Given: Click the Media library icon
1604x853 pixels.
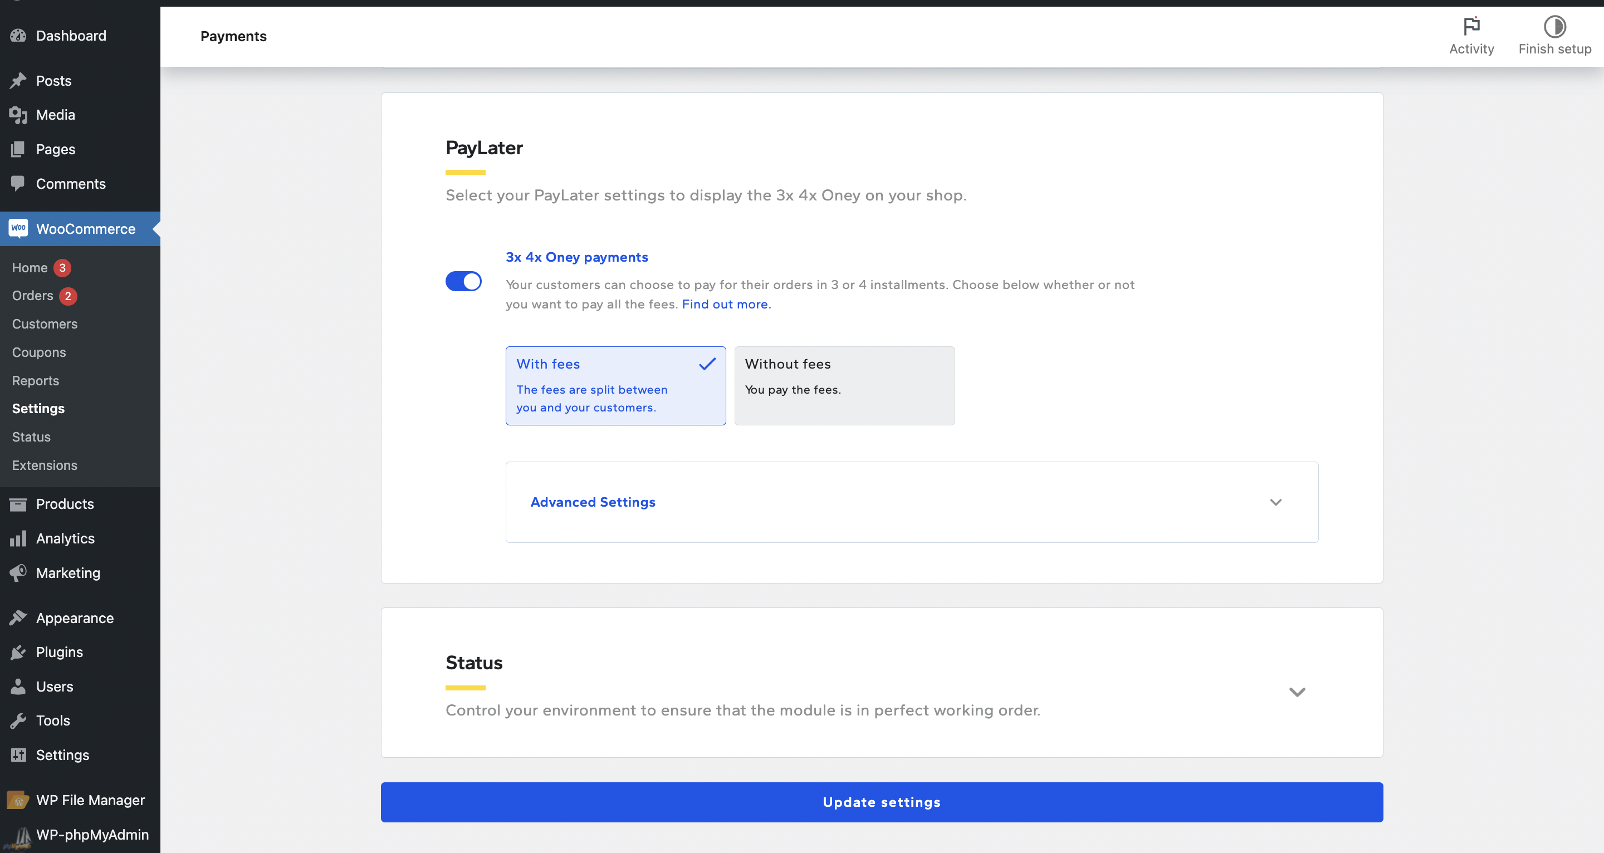Looking at the screenshot, I should (18, 115).
